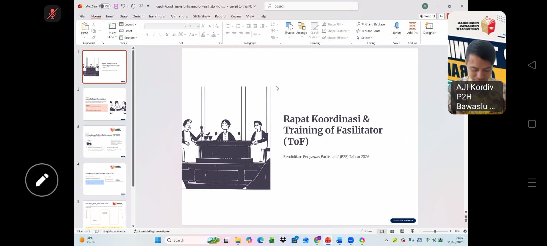Toggle the Notes pane

(366, 231)
